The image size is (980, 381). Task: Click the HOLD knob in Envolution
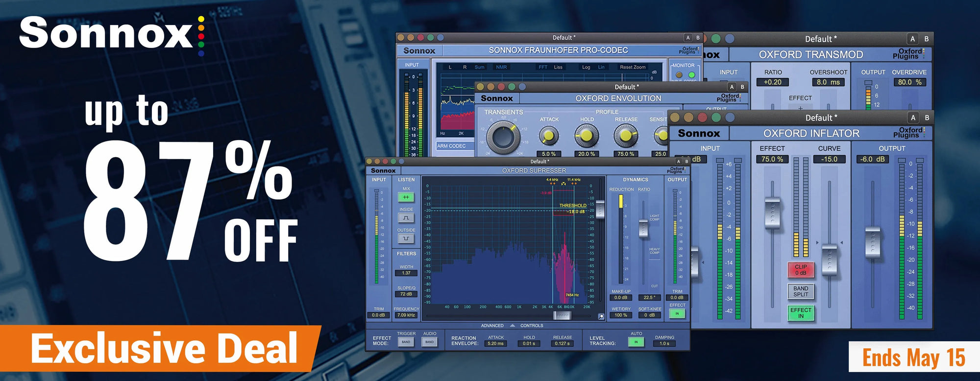point(587,136)
